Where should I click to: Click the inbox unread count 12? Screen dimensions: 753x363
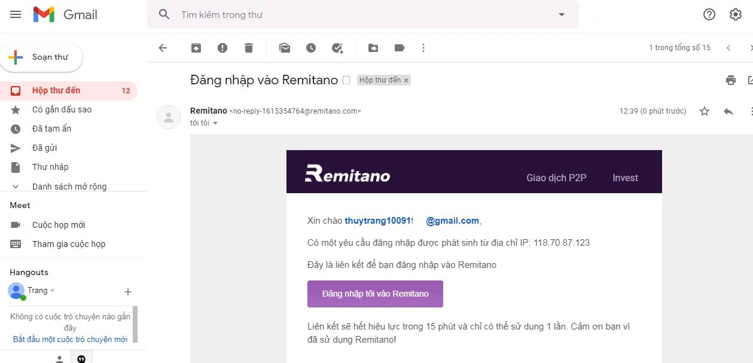pyautogui.click(x=126, y=91)
